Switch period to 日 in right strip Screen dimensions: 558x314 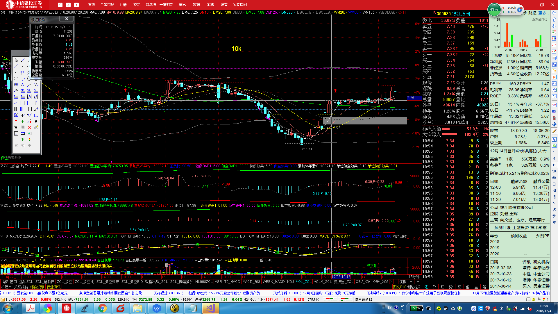tap(554, 184)
